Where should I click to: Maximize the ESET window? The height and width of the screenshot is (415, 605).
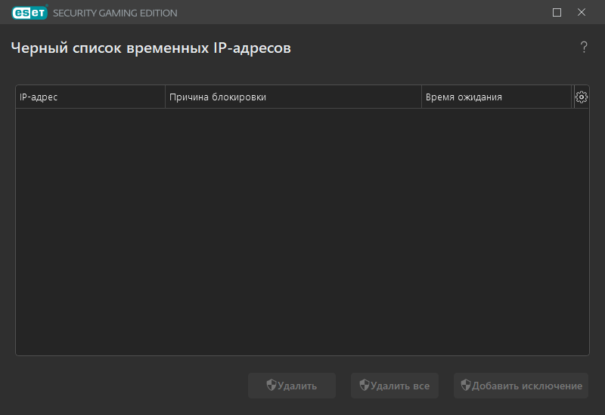(x=557, y=13)
